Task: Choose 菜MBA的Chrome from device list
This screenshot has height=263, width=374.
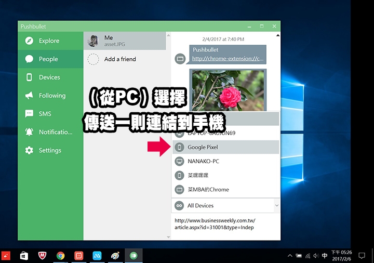Action: pos(225,190)
